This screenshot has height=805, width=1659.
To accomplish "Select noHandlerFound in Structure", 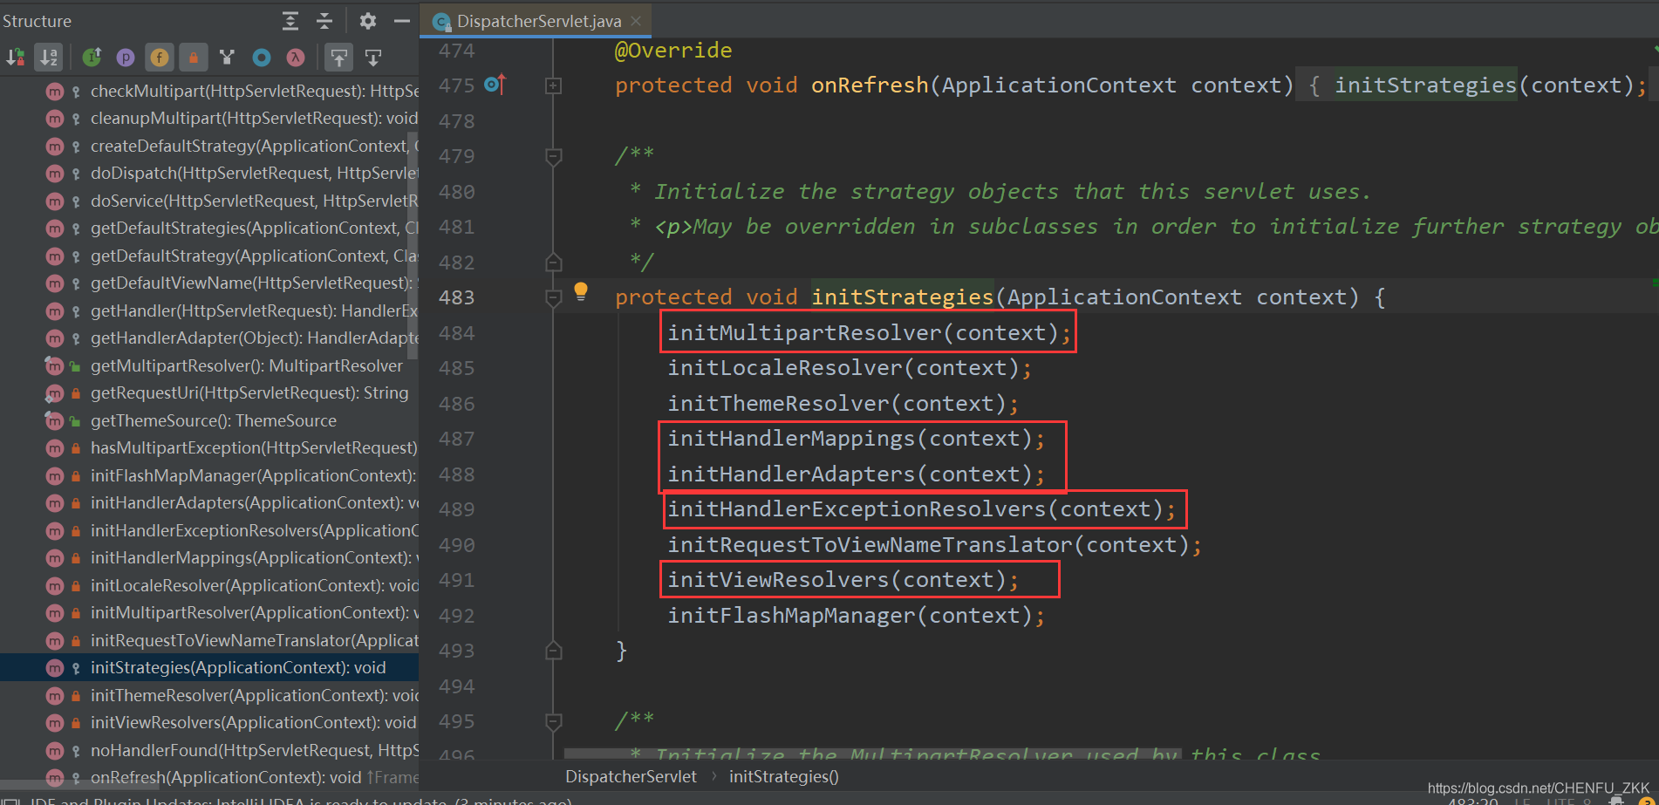I will point(209,750).
